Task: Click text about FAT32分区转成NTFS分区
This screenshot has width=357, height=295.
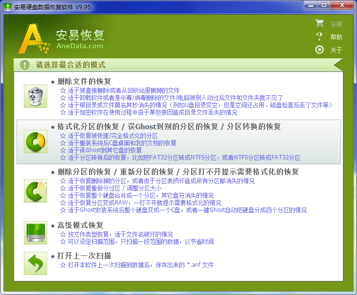Action: [x=184, y=157]
